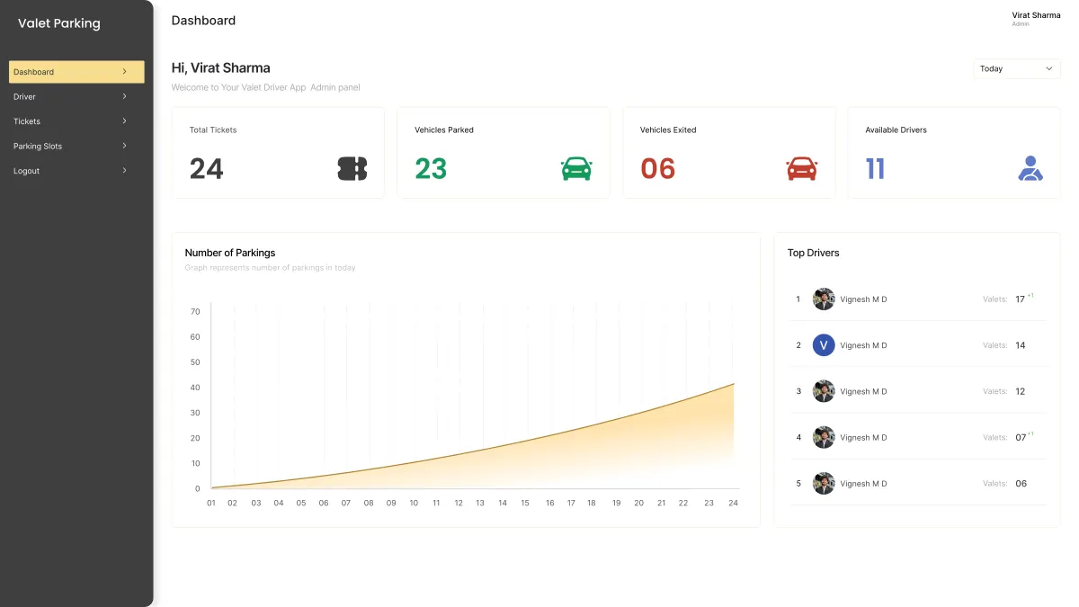Click the Hi, Virat Sharma greeting
Image resolution: width=1079 pixels, height=607 pixels.
click(x=220, y=67)
